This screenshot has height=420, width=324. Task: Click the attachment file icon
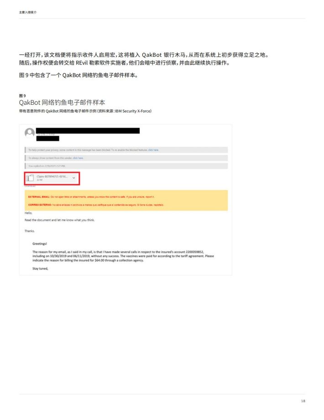(x=30, y=178)
